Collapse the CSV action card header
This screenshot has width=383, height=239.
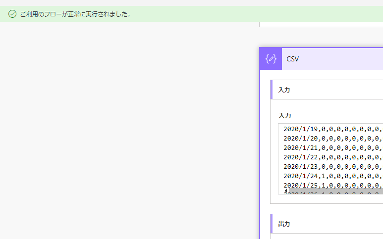(332, 59)
